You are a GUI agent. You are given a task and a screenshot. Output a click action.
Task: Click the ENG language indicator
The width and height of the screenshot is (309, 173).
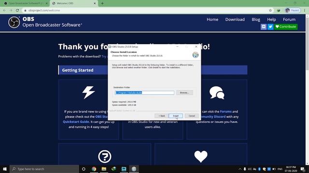[x=280, y=169]
